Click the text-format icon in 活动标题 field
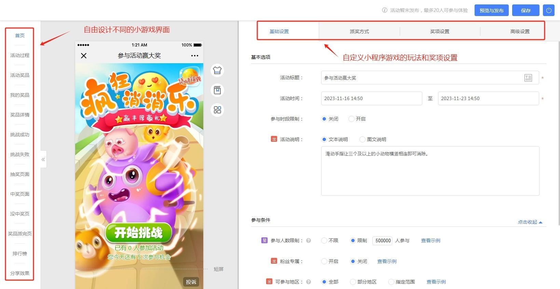This screenshot has height=289, width=560. 528,78
